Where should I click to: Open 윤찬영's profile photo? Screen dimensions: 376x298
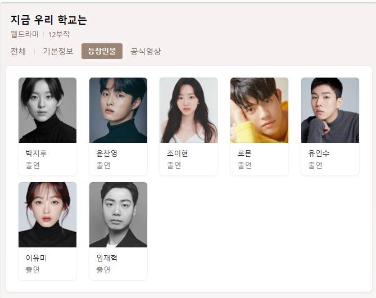coord(118,110)
